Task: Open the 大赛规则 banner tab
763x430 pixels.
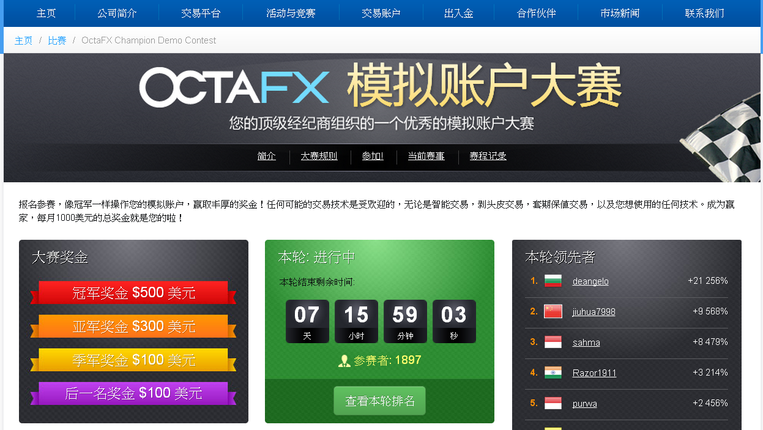Action: pos(319,156)
